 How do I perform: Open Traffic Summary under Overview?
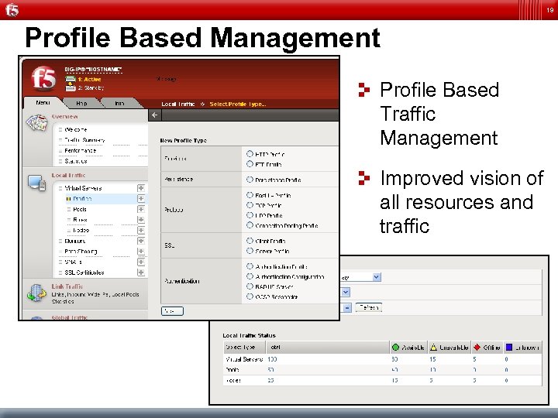(x=84, y=140)
